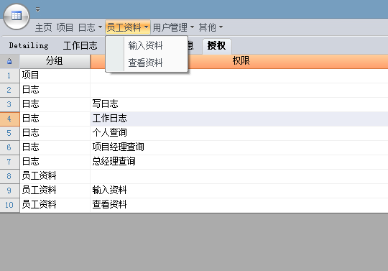Click the 输入资料 cell in row 9
Screen dimensions: 388x271
(239, 190)
